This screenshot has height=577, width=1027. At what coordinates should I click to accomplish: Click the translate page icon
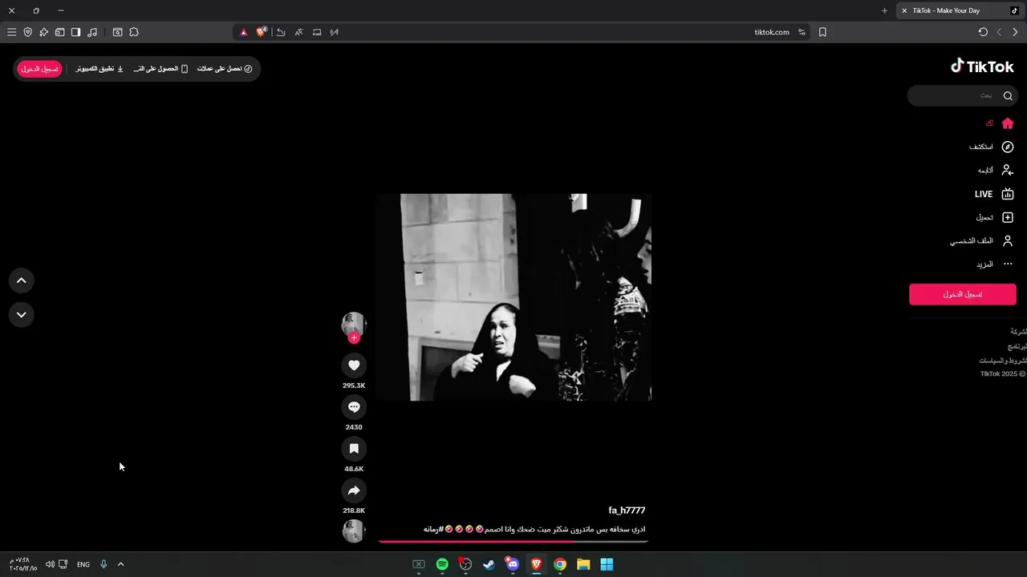click(x=298, y=32)
